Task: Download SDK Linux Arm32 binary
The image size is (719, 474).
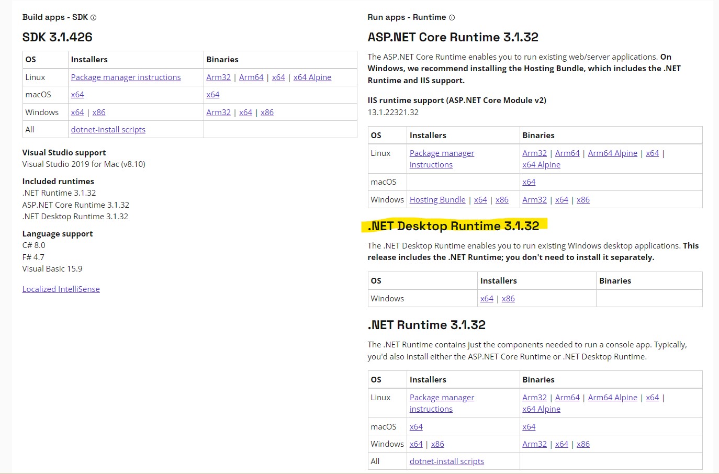Action: pyautogui.click(x=218, y=77)
